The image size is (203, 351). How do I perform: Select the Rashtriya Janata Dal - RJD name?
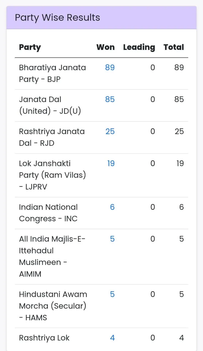tap(52, 137)
